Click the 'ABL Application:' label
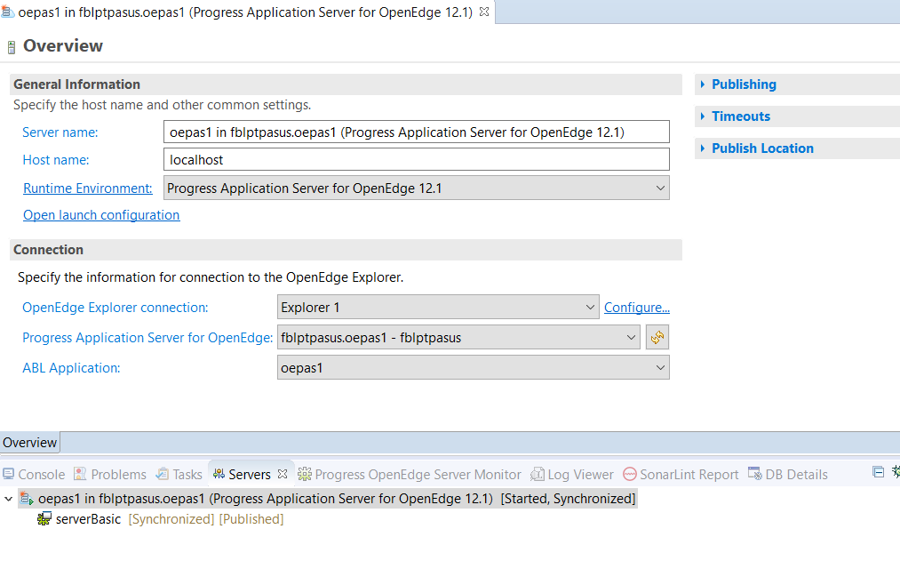The width and height of the screenshot is (900, 569). pos(71,367)
